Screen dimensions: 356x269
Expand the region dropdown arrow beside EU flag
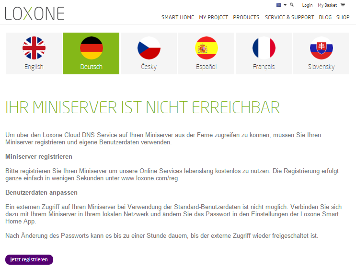285,5
